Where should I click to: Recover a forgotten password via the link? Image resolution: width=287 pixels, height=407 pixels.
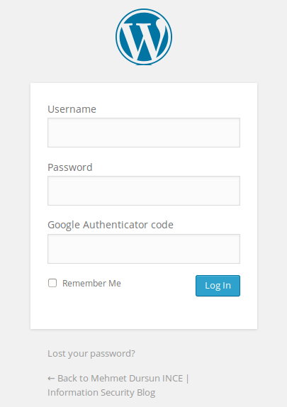(x=91, y=354)
